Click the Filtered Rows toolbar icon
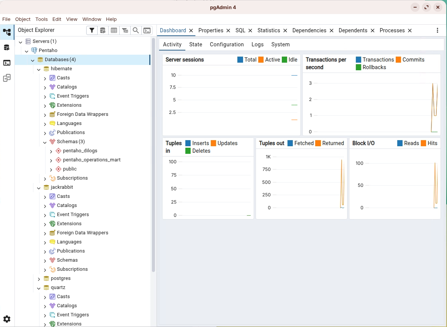This screenshot has width=447, height=327. [x=125, y=30]
